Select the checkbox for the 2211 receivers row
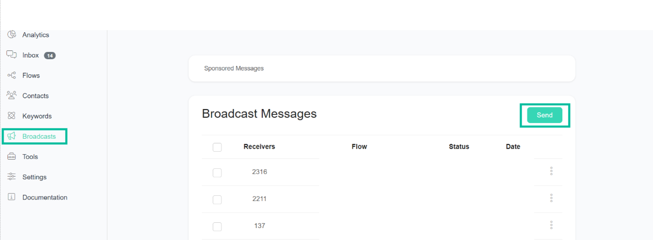Image resolution: width=653 pixels, height=240 pixels. (x=217, y=199)
